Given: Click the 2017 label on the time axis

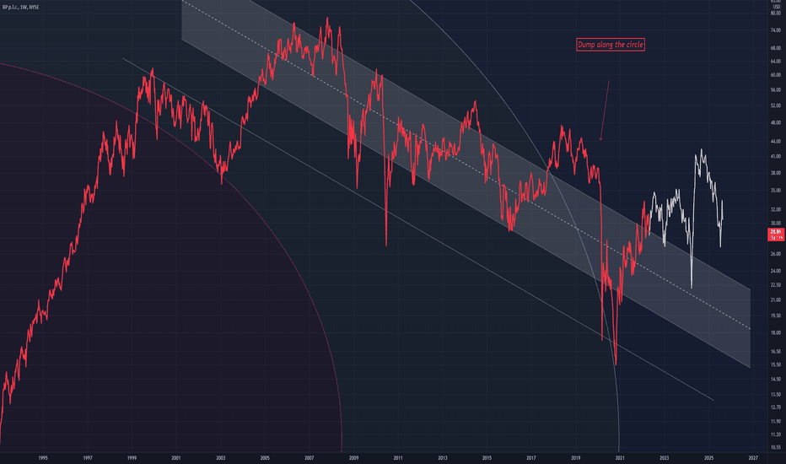Looking at the screenshot, I should (531, 458).
